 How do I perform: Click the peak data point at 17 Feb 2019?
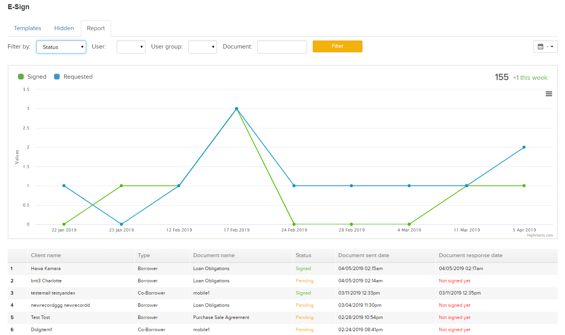click(x=237, y=108)
